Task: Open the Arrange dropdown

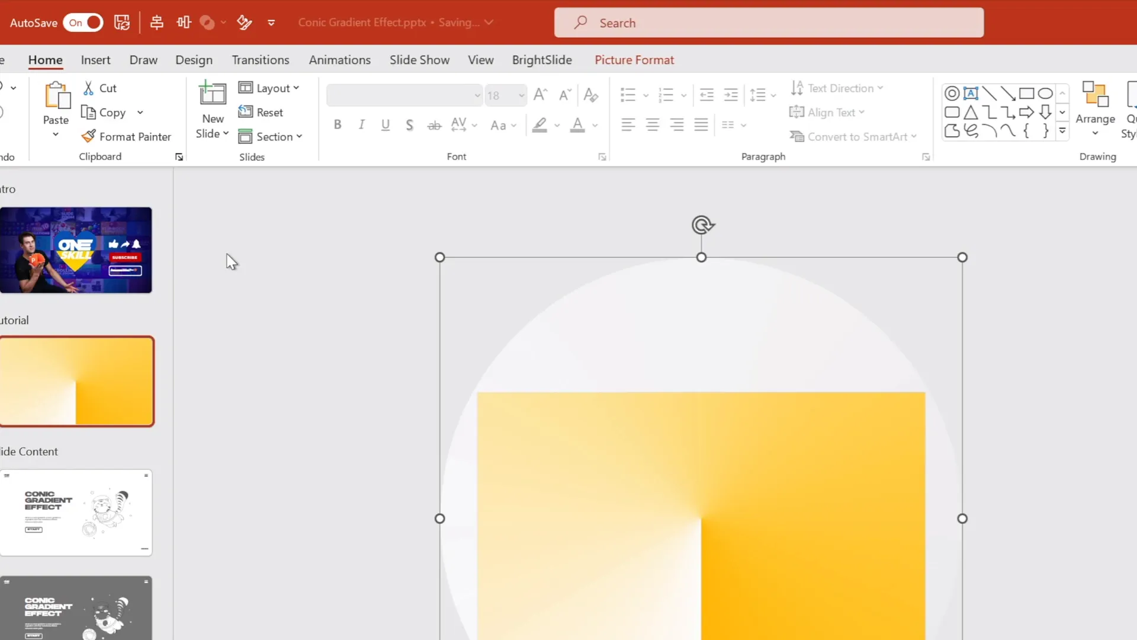Action: (1095, 110)
